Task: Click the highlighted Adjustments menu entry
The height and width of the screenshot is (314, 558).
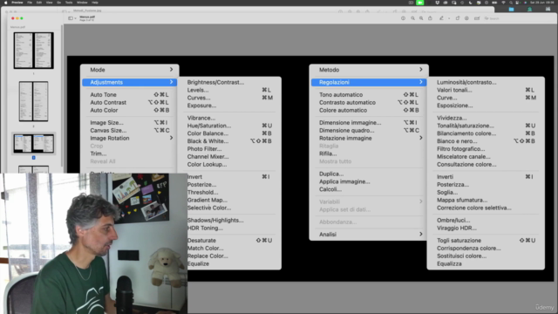Action: click(x=130, y=82)
